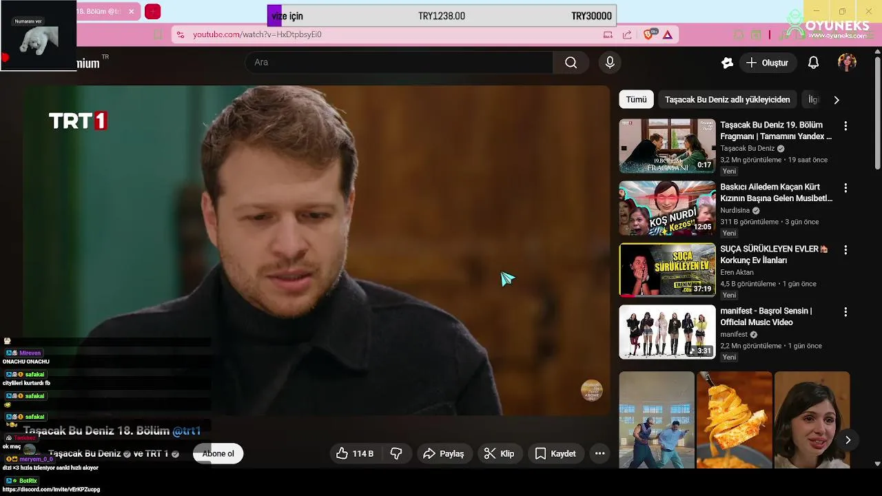This screenshot has height=496, width=882.
Task: Reveal more filter chips with the right chevron
Action: 837,100
